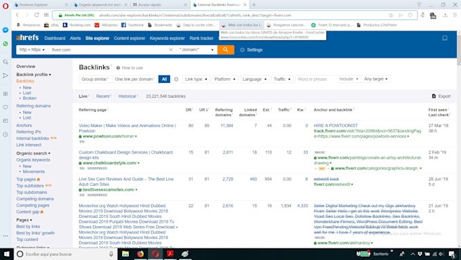This screenshot has height=260, width=461.
Task: Sort table by UR column
Action: point(203,110)
